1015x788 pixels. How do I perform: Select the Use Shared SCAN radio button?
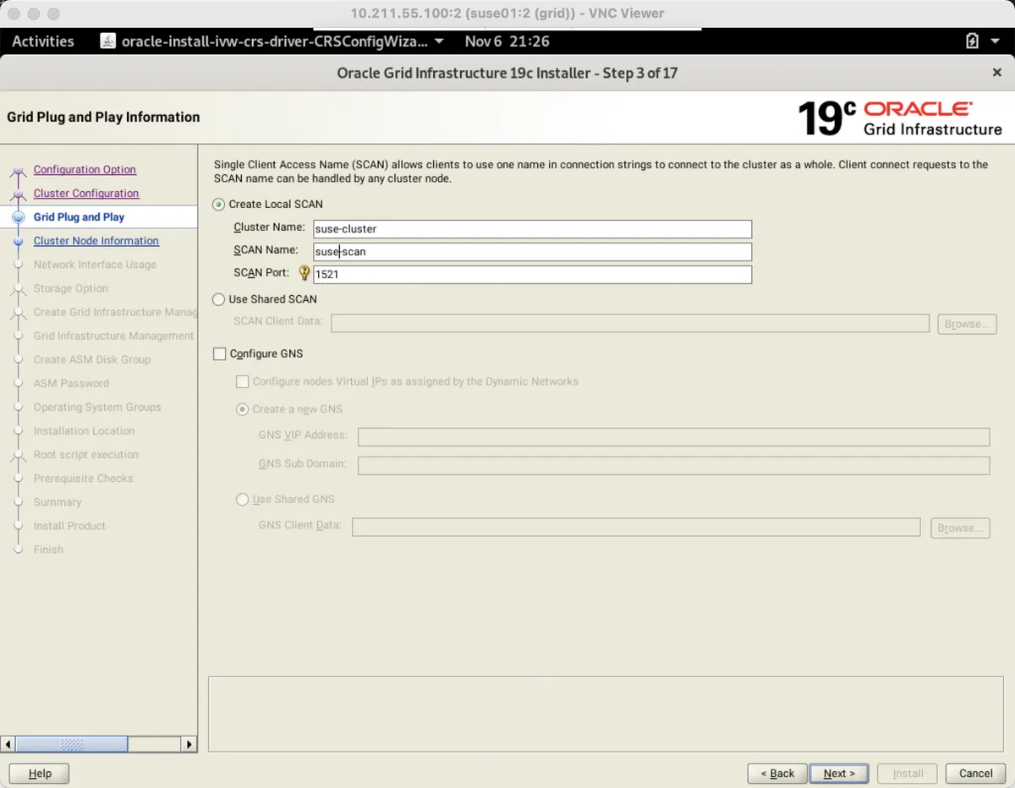218,299
